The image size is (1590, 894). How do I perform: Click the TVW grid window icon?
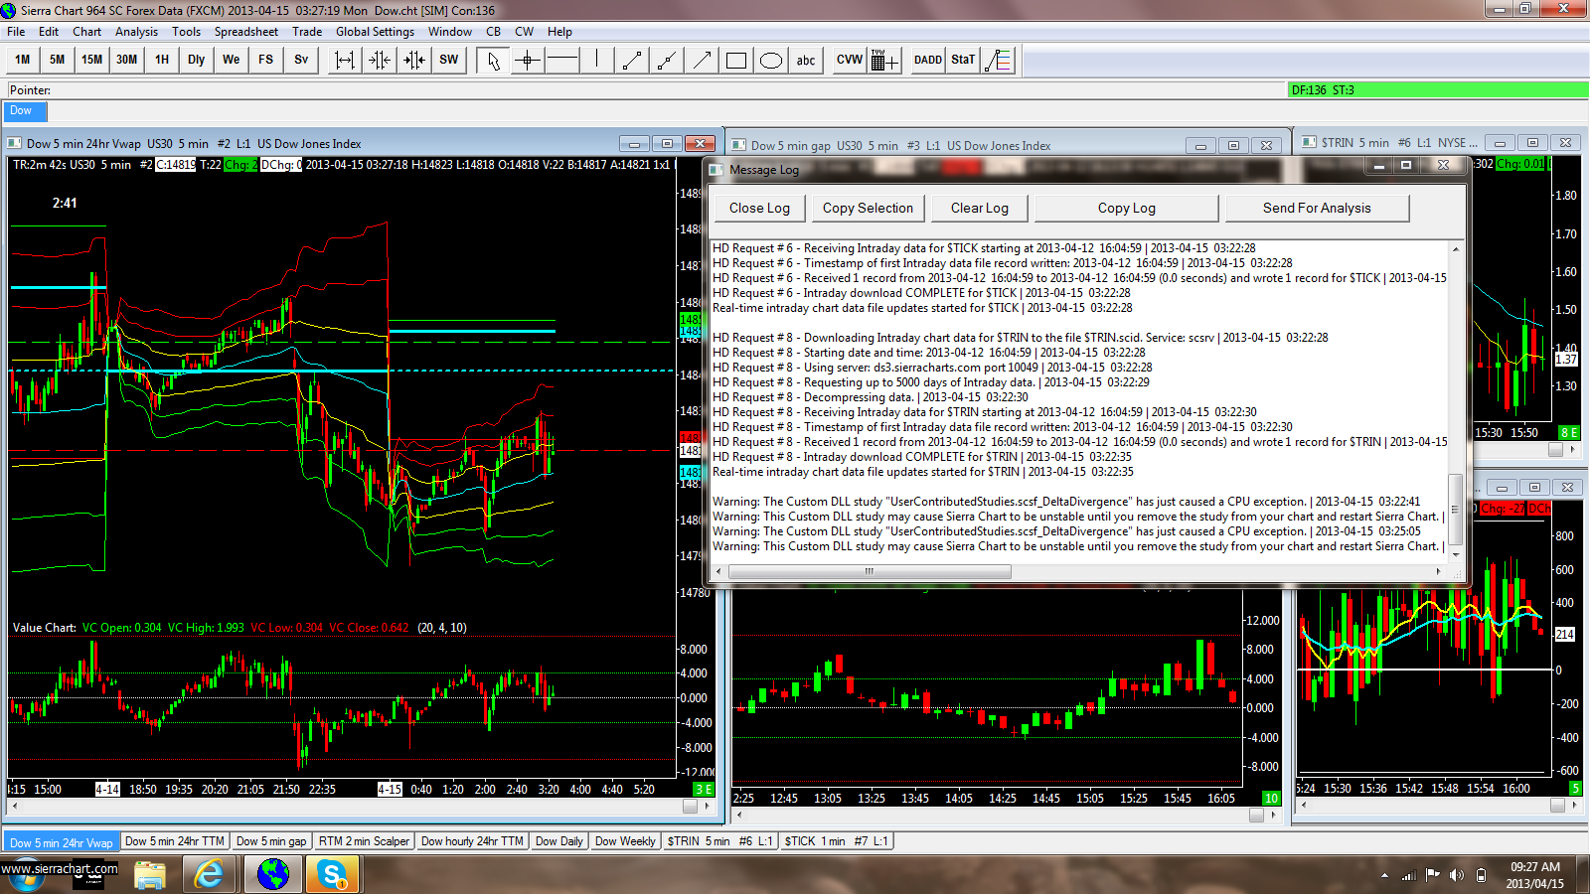coord(884,61)
